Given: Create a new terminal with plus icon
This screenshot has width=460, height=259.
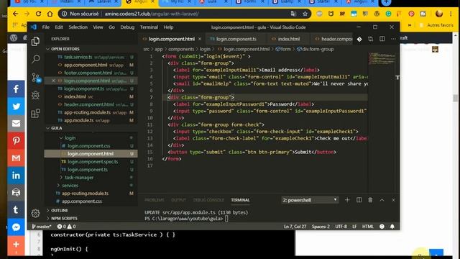Looking at the screenshot, I should 347,200.
